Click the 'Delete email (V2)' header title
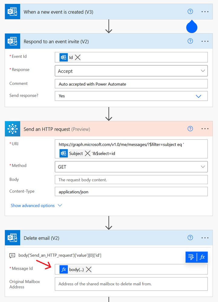The image size is (218, 302). click(x=41, y=238)
